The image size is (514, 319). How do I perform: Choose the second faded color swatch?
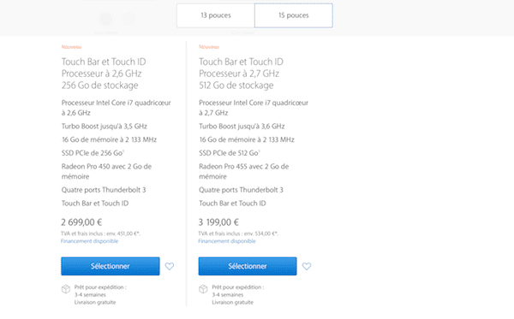pos(128,19)
